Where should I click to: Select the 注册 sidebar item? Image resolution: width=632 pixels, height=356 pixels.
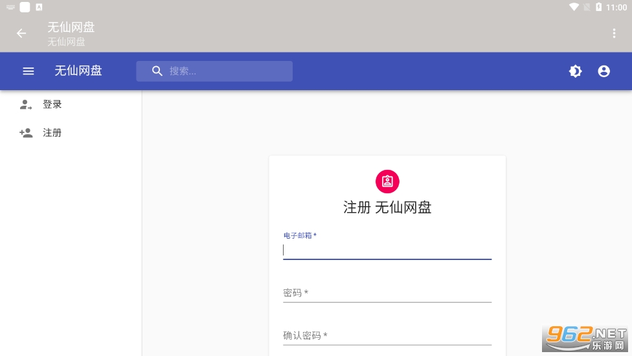point(52,133)
